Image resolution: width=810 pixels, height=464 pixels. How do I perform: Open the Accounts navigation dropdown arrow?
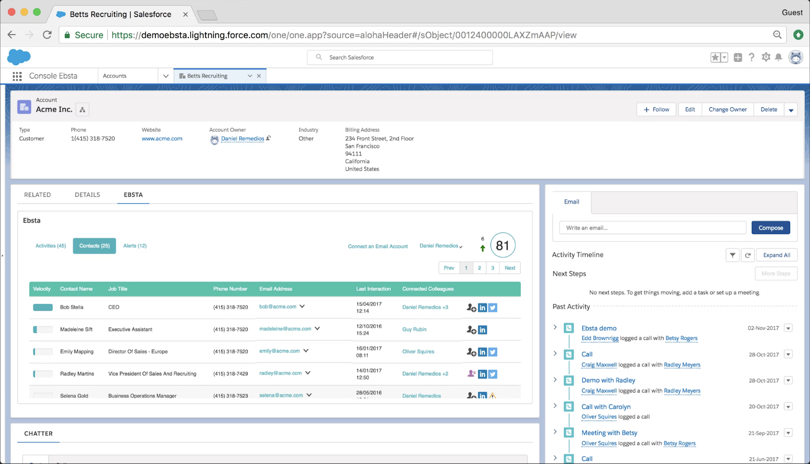[166, 76]
